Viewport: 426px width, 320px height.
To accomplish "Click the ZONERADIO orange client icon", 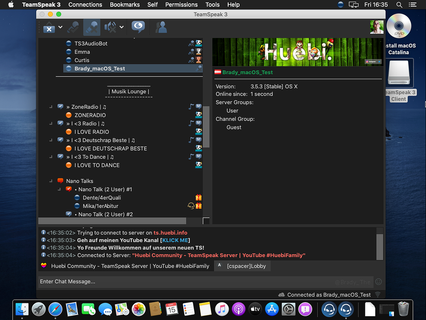I will click(69, 115).
